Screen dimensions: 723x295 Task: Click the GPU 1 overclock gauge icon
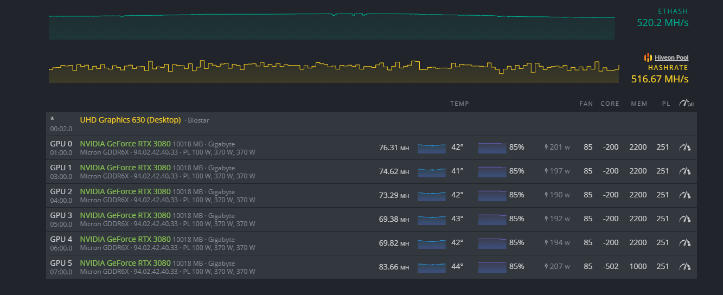tap(686, 171)
